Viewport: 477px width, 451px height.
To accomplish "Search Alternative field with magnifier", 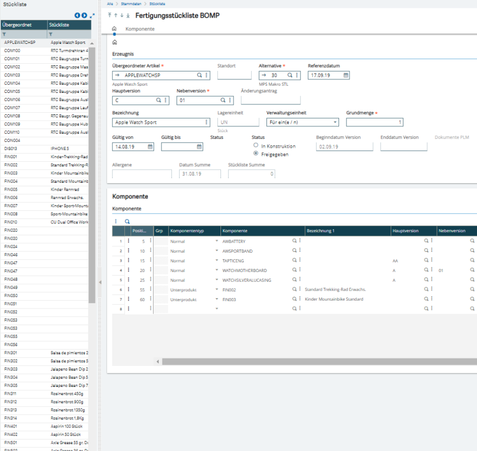I will pos(290,75).
